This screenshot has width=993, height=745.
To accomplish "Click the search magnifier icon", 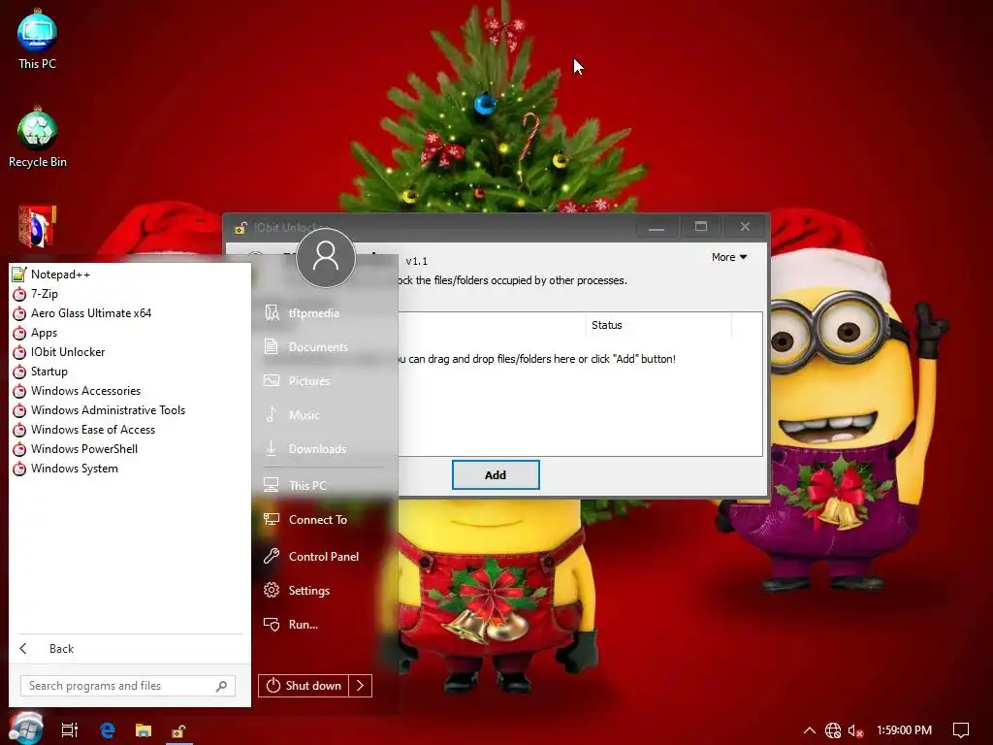I will pos(221,686).
